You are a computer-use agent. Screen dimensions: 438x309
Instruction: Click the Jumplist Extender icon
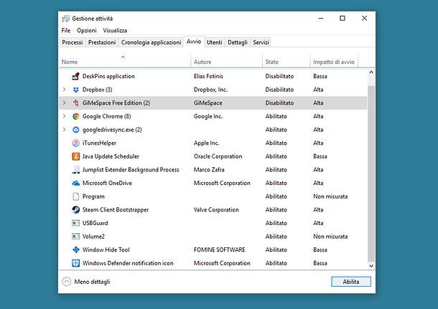pyautogui.click(x=75, y=170)
